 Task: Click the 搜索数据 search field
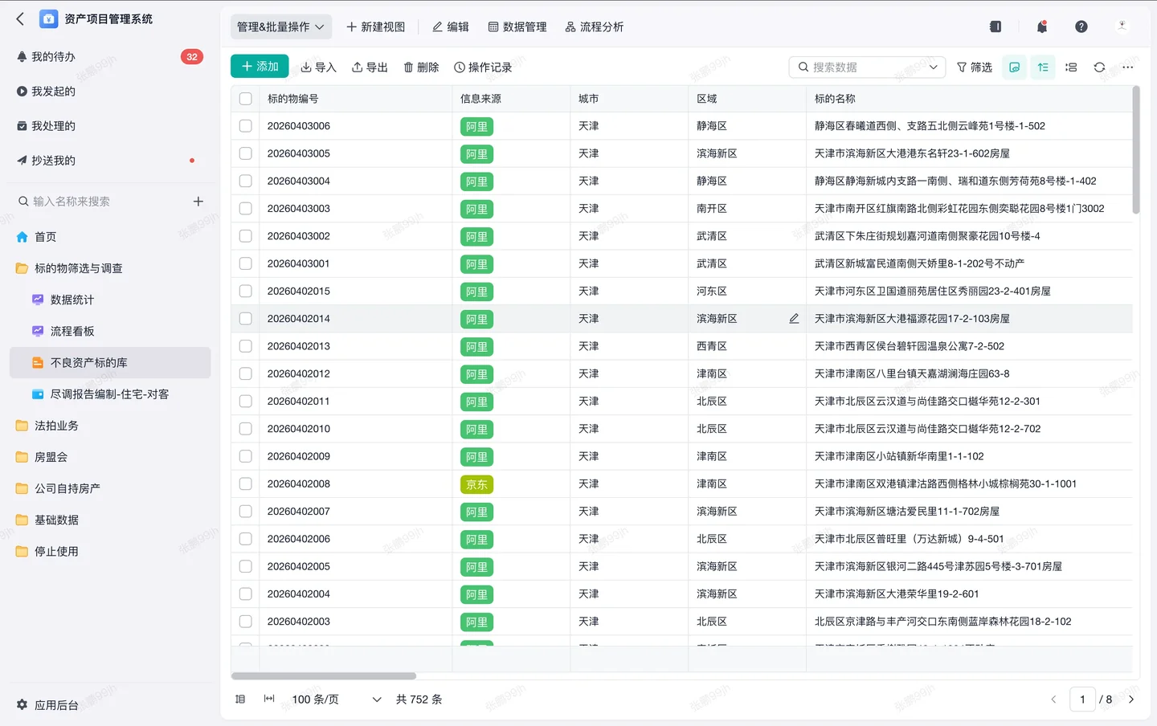864,67
